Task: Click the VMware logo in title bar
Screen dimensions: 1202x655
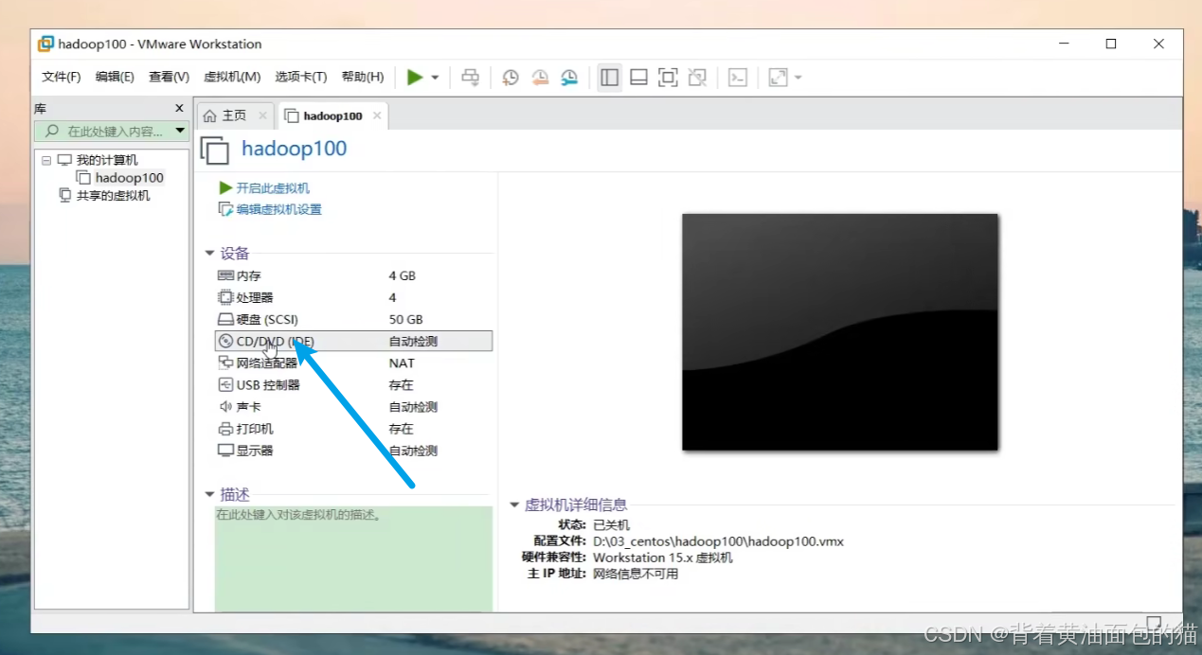Action: point(45,44)
